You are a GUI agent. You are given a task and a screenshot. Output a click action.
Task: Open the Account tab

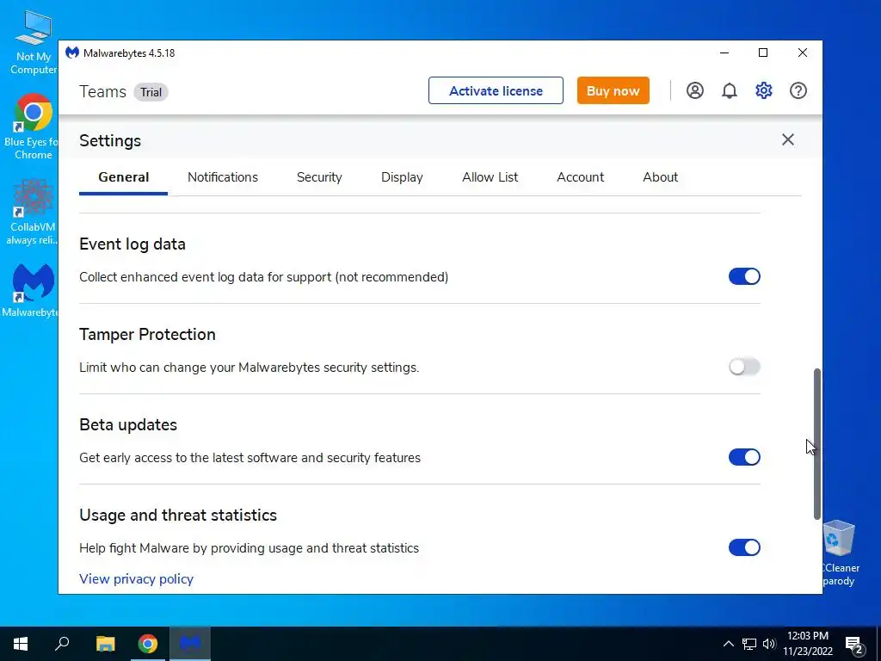click(581, 177)
